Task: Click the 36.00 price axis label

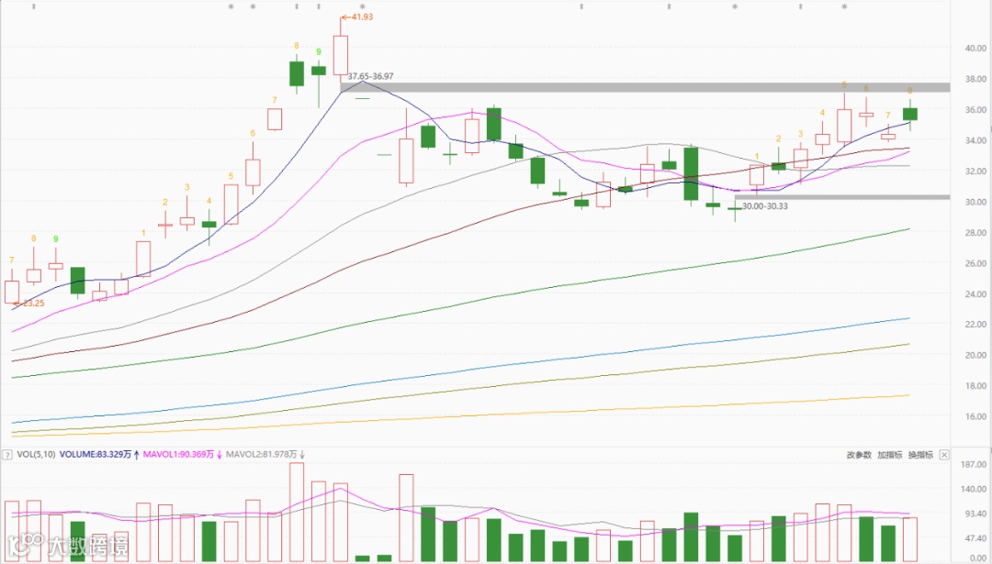Action: [x=975, y=109]
